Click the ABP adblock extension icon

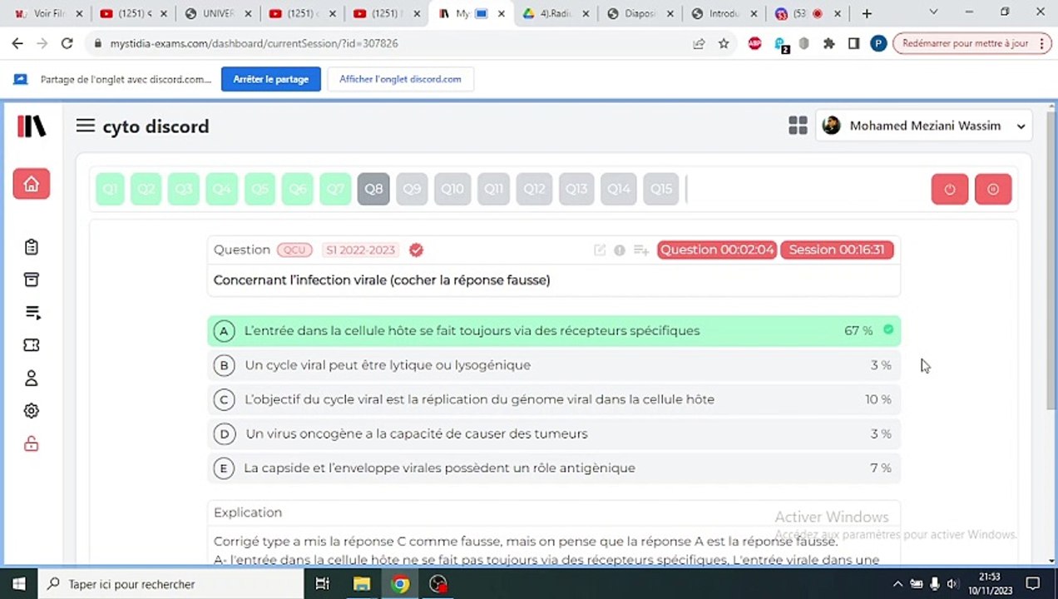click(x=754, y=43)
